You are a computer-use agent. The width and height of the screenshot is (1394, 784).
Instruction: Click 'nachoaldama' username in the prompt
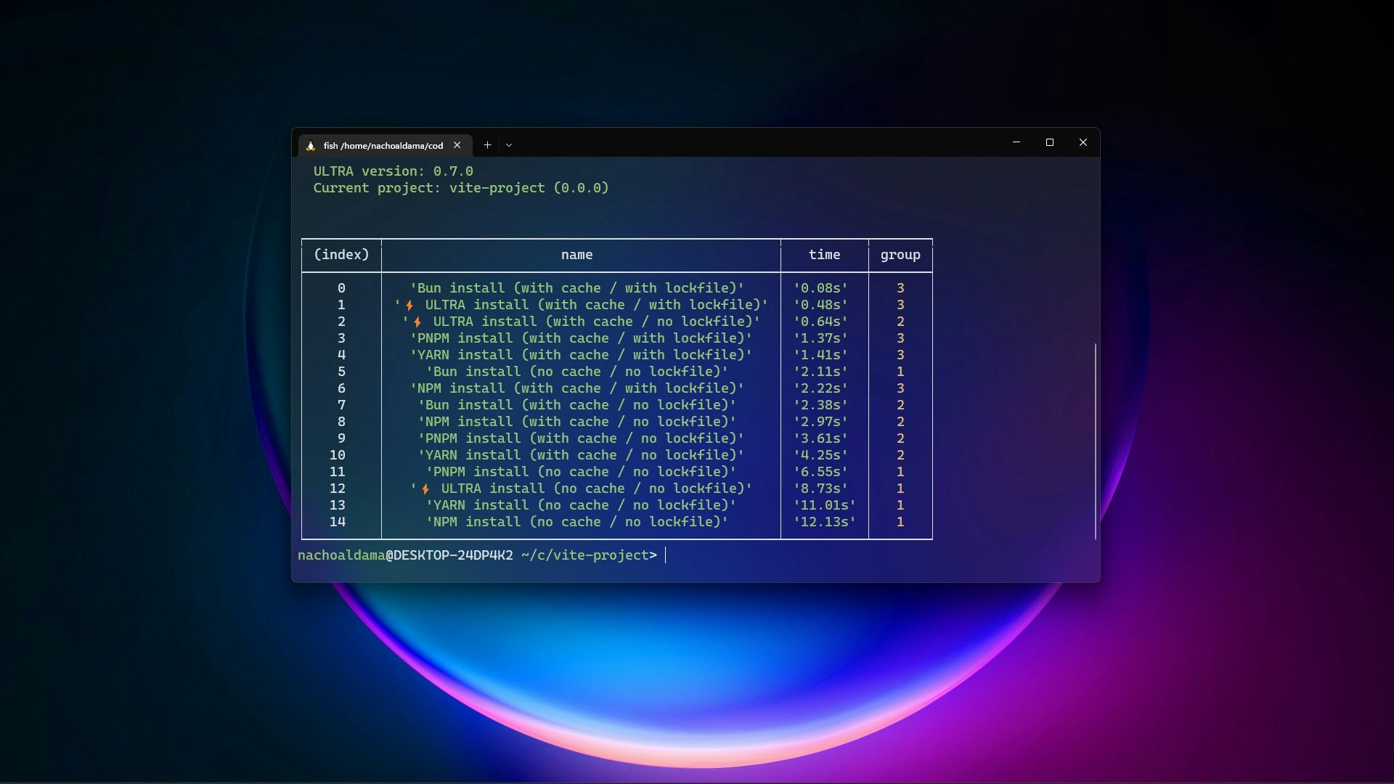coord(341,555)
